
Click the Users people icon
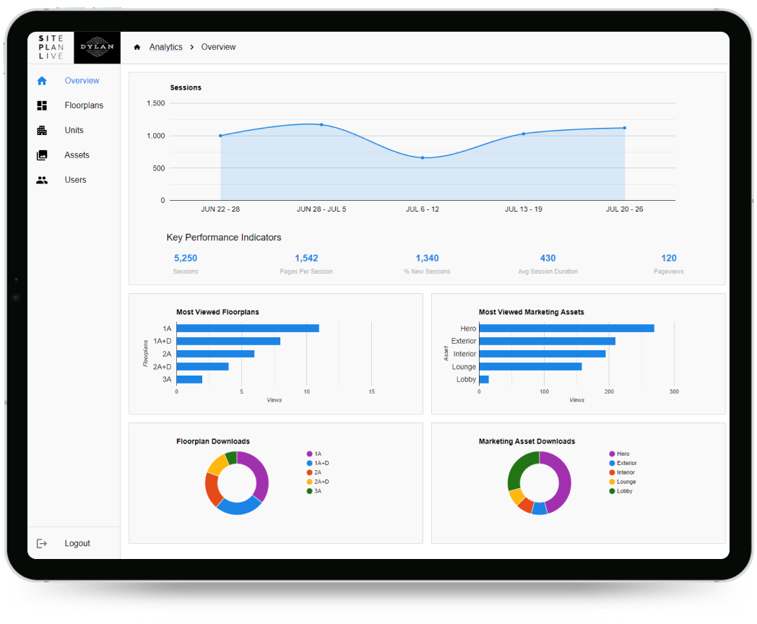42,180
